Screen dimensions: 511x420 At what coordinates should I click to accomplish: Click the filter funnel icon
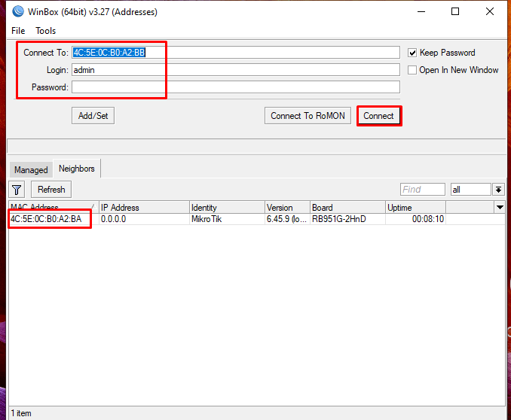(x=17, y=190)
